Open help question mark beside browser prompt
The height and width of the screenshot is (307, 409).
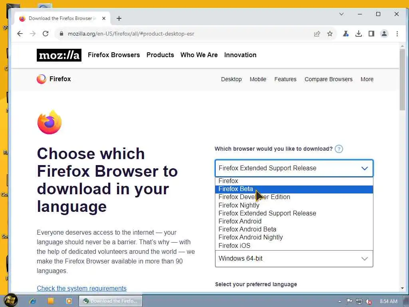click(x=339, y=149)
